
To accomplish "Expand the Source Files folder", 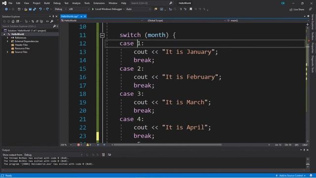I will pos(8,52).
